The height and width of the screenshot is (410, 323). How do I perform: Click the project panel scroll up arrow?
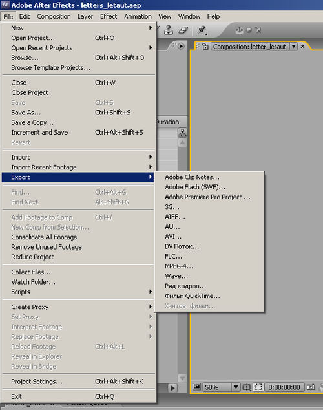[x=182, y=142]
